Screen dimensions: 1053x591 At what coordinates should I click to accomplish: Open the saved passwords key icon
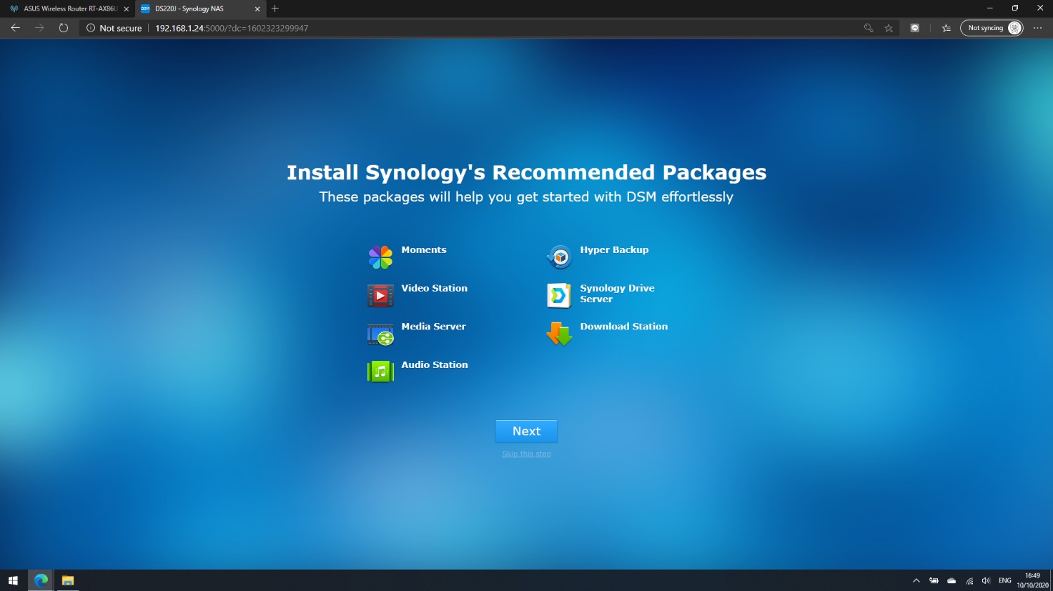point(868,28)
